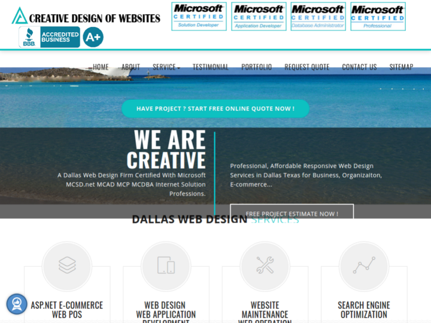Click the A+ rating circle badge
431x323 pixels.
tap(93, 37)
